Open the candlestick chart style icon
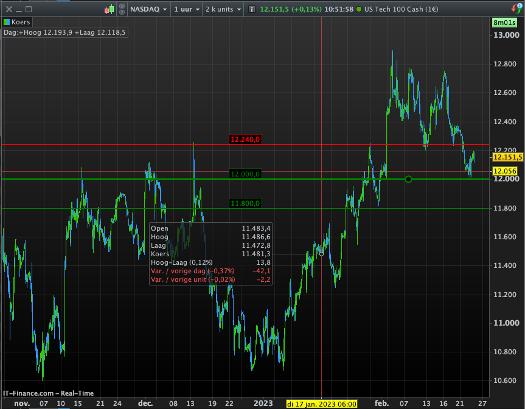Viewport: 525px width, 409px height. 110,9
